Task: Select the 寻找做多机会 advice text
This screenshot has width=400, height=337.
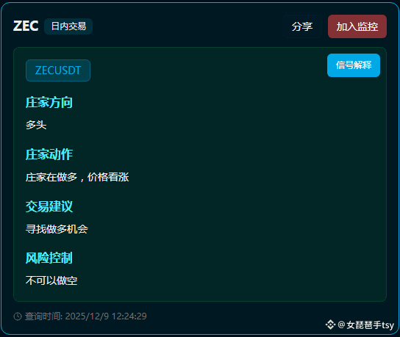Action: click(x=57, y=229)
